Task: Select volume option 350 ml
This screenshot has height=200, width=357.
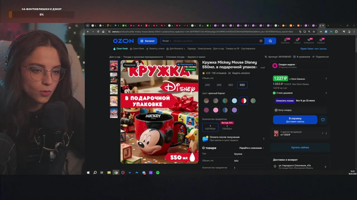Action: 230,85
